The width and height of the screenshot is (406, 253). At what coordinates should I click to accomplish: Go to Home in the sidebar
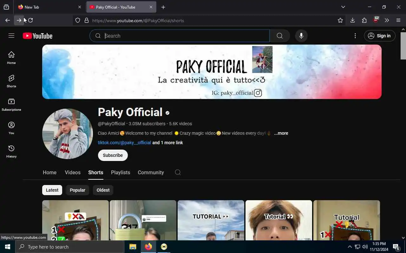11,58
